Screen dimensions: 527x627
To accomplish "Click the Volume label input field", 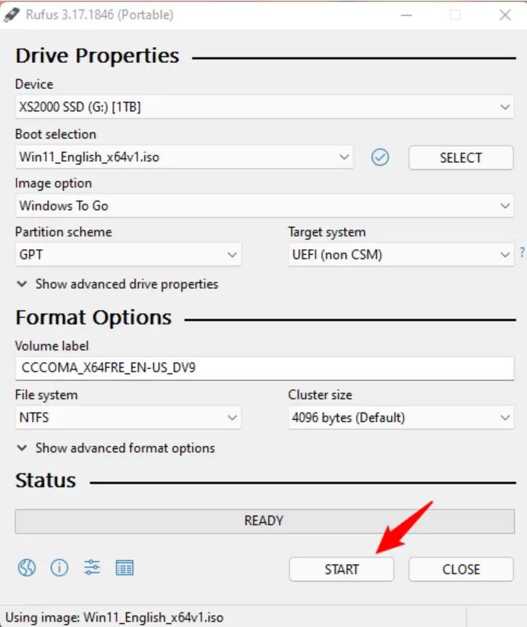I will tap(265, 368).
